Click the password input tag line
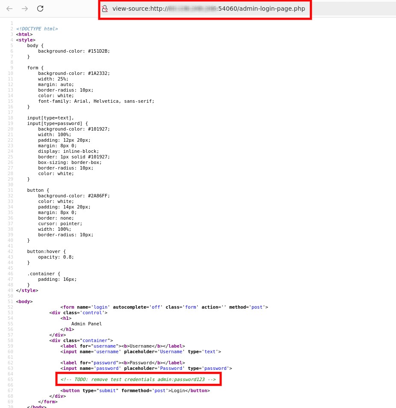 146,368
